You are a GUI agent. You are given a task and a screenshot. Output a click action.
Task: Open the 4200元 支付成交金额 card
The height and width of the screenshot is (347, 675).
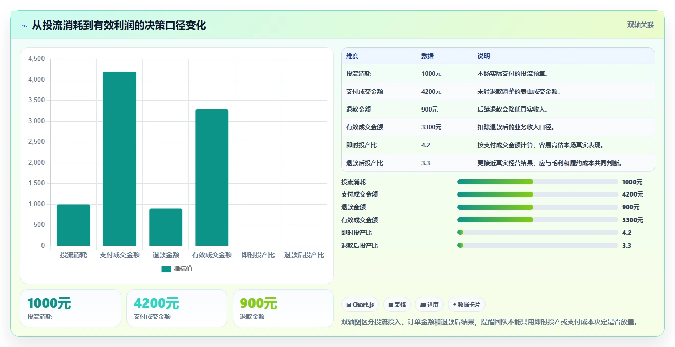coord(177,308)
